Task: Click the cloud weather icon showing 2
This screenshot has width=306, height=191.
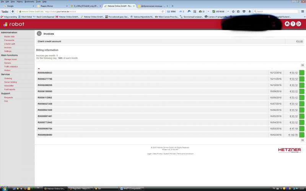Action: (182, 11)
